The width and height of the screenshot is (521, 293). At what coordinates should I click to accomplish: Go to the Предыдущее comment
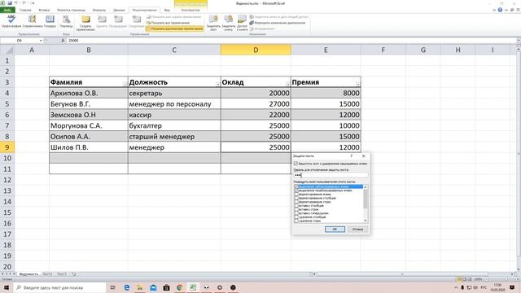pyautogui.click(x=118, y=21)
